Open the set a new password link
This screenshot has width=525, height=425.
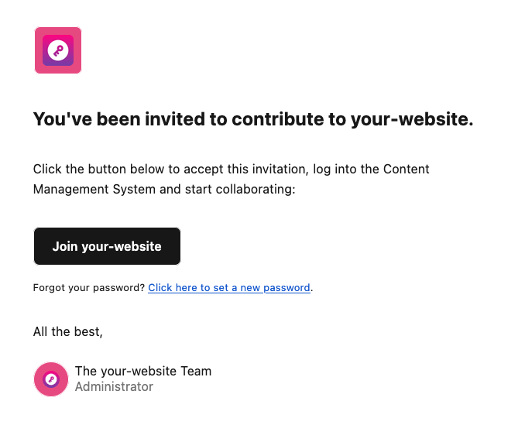pos(229,288)
